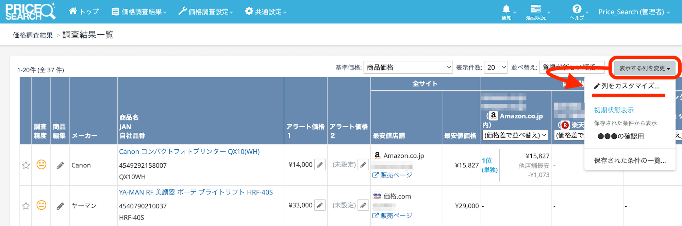Edit アラート価格2 for the ヤーマン row

tap(363, 206)
